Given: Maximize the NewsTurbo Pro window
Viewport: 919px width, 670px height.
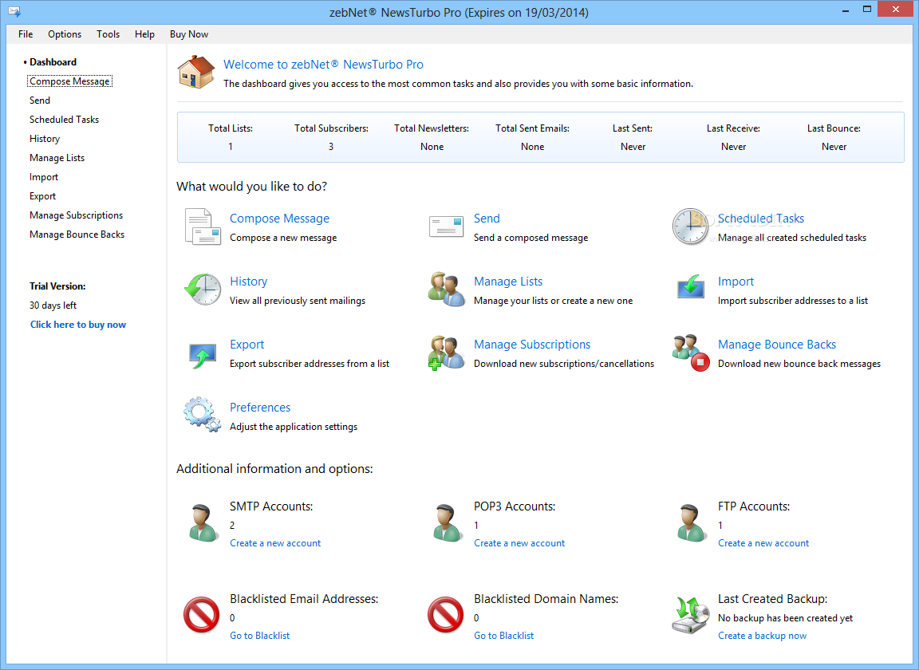Looking at the screenshot, I should [x=867, y=10].
